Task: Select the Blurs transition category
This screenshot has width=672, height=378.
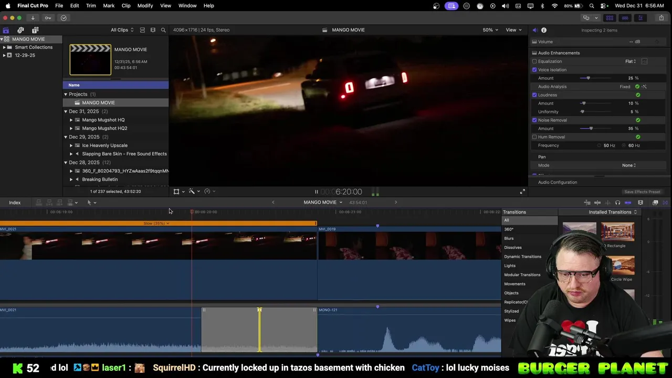Action: [509, 238]
